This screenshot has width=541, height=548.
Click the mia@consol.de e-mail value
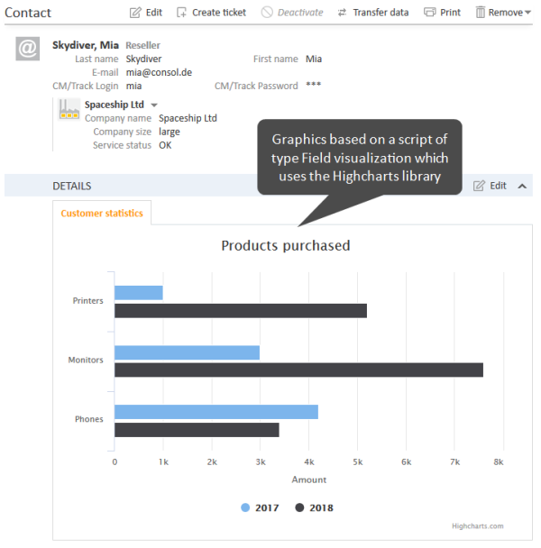click(159, 72)
